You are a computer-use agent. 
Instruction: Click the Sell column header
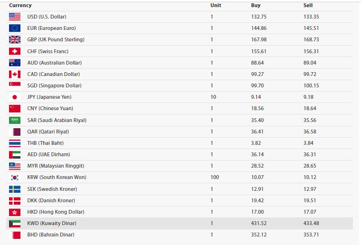[308, 5]
